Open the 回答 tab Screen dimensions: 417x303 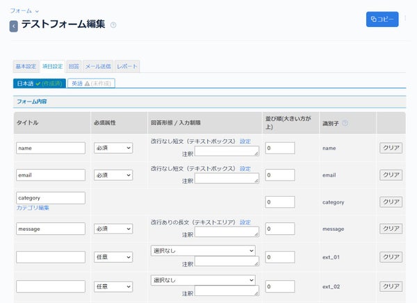click(74, 66)
